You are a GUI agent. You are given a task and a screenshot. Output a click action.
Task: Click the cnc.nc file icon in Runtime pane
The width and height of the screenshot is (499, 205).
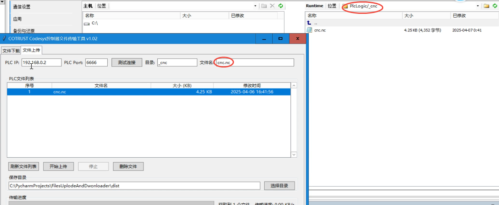click(x=309, y=30)
